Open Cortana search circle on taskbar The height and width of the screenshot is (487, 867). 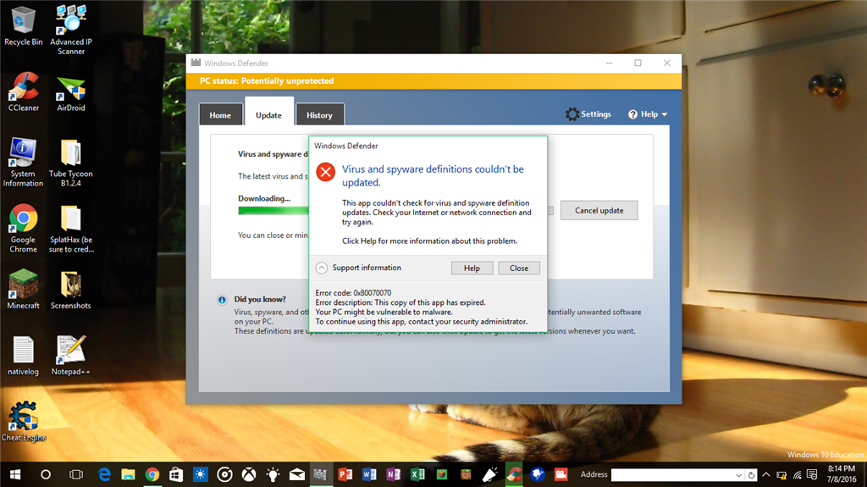pyautogui.click(x=46, y=474)
